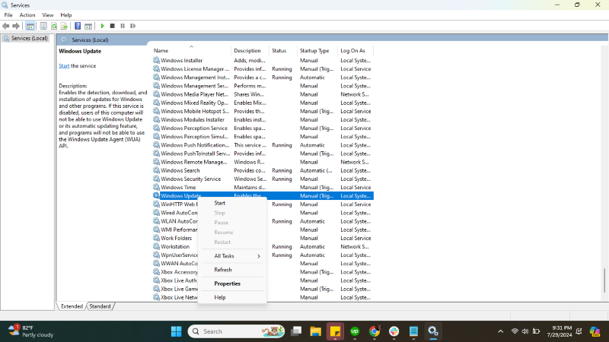Screen dimensions: 609x342
Task: Click the Restart Service toolbar icon
Action: (132, 26)
